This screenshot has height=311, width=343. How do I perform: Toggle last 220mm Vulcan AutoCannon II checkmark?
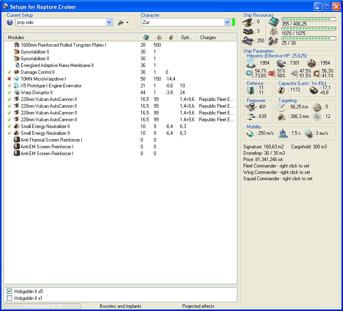click(x=9, y=119)
